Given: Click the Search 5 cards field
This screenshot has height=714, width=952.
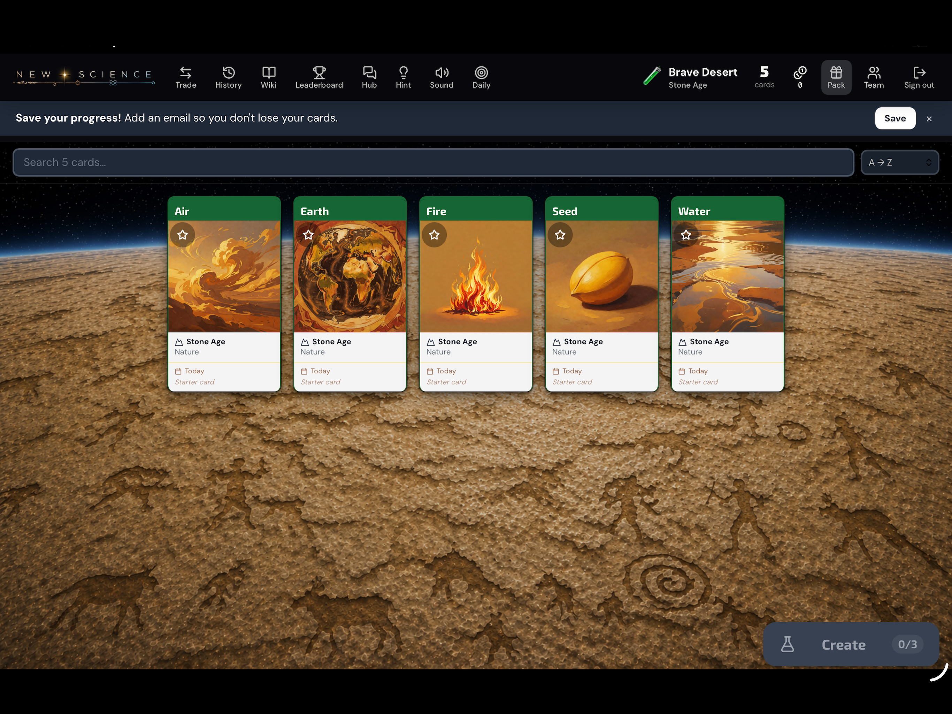Looking at the screenshot, I should (x=433, y=162).
